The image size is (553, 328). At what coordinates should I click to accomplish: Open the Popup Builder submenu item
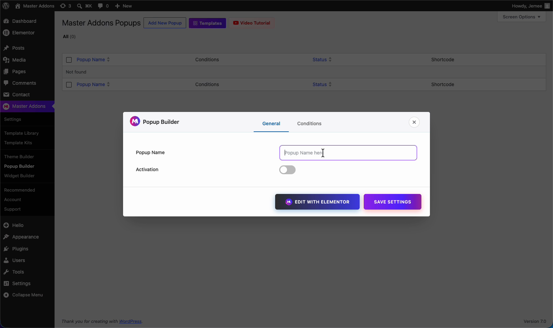coord(19,166)
